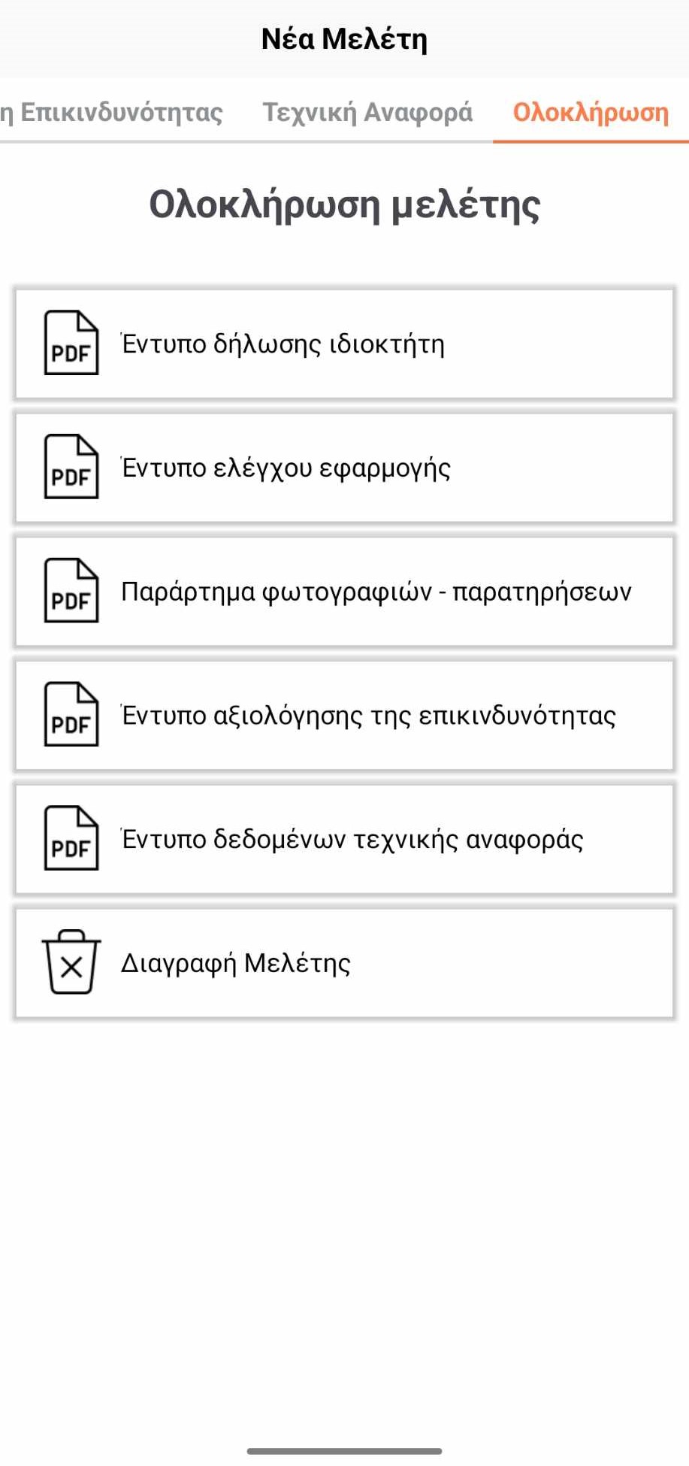Image resolution: width=689 pixels, height=1466 pixels.
Task: Tap PDF icon for Έντυπο δεδομένων τεχνικής αναφοράς
Action: tap(71, 839)
